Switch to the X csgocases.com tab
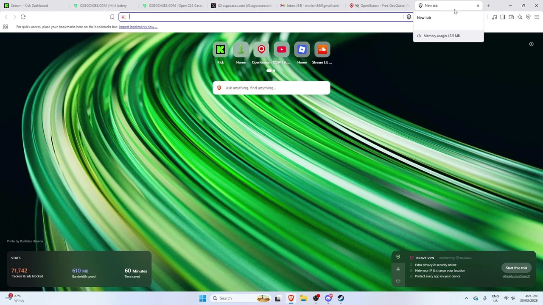The width and height of the screenshot is (543, 305). pos(242,6)
